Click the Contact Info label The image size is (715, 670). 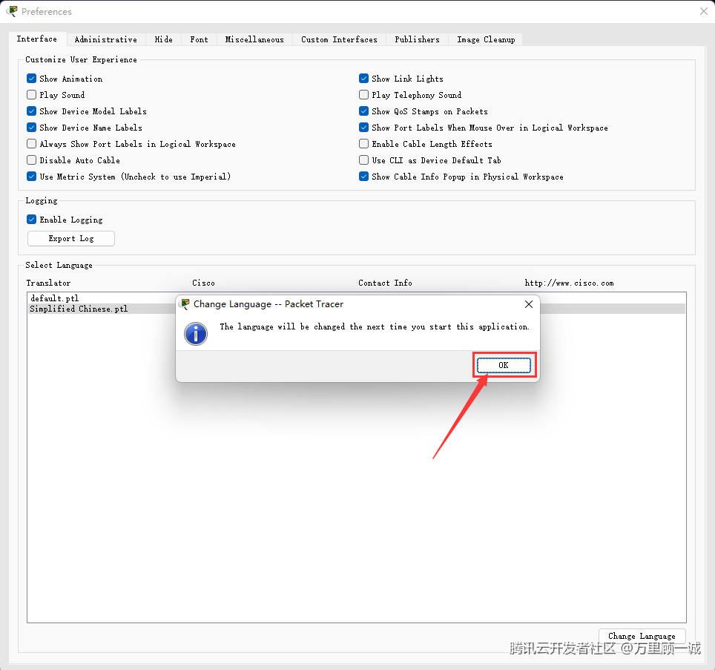[x=386, y=283]
